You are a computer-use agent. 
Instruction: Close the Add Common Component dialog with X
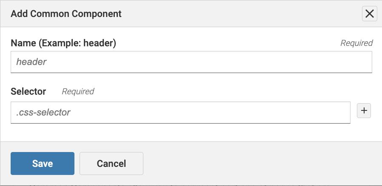coord(369,14)
